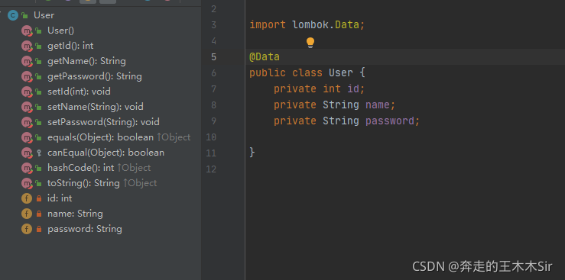Click the field icon of name: String
The height and width of the screenshot is (280, 565).
coord(27,214)
